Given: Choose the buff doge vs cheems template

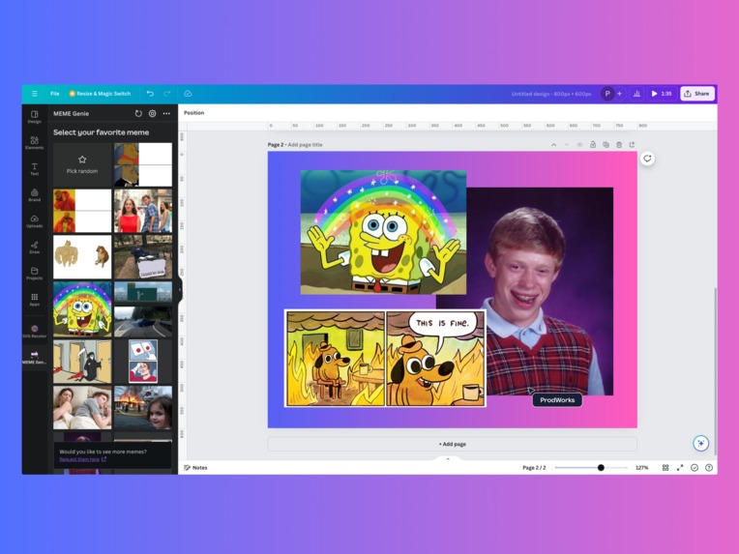Looking at the screenshot, I should pyautogui.click(x=82, y=257).
